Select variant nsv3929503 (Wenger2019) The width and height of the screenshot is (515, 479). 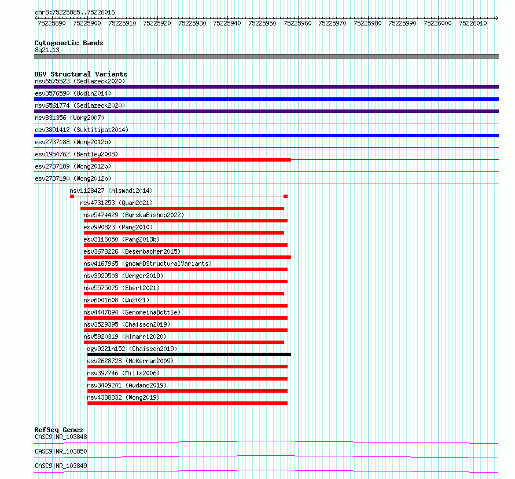coord(123,276)
